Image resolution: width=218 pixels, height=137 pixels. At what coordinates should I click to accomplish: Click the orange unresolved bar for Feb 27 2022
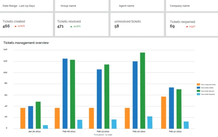pyautogui.click(x=164, y=112)
